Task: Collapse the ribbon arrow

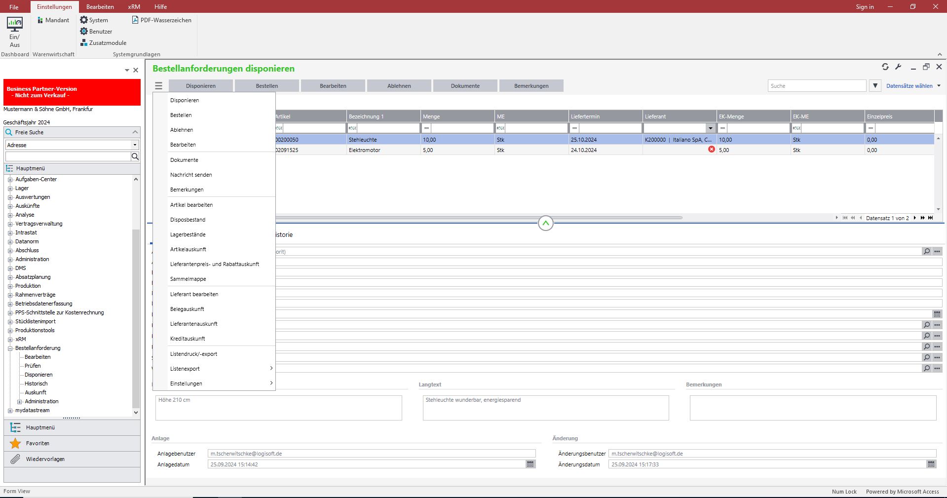Action: tap(940, 54)
